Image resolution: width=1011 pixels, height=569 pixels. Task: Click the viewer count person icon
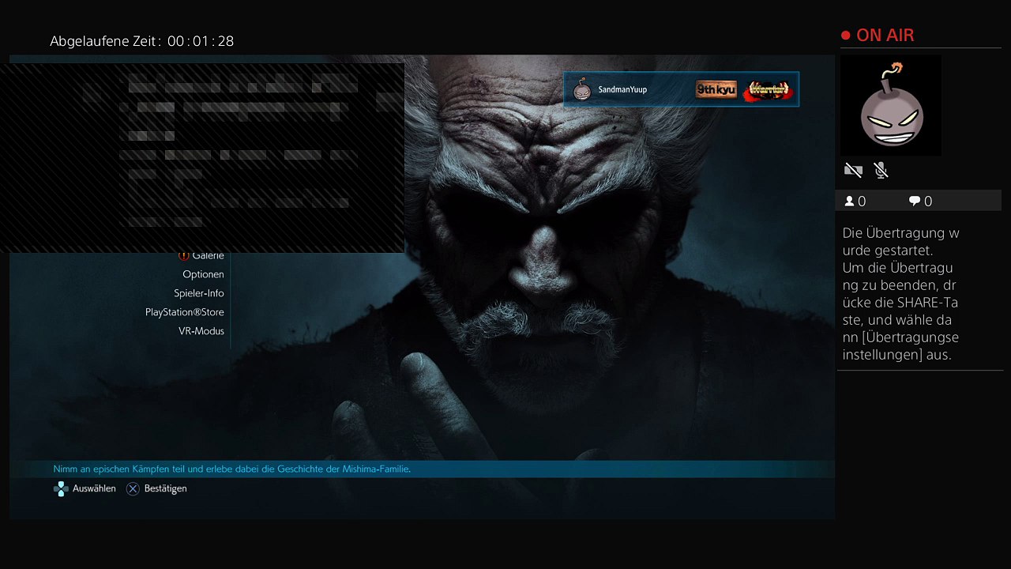click(849, 202)
